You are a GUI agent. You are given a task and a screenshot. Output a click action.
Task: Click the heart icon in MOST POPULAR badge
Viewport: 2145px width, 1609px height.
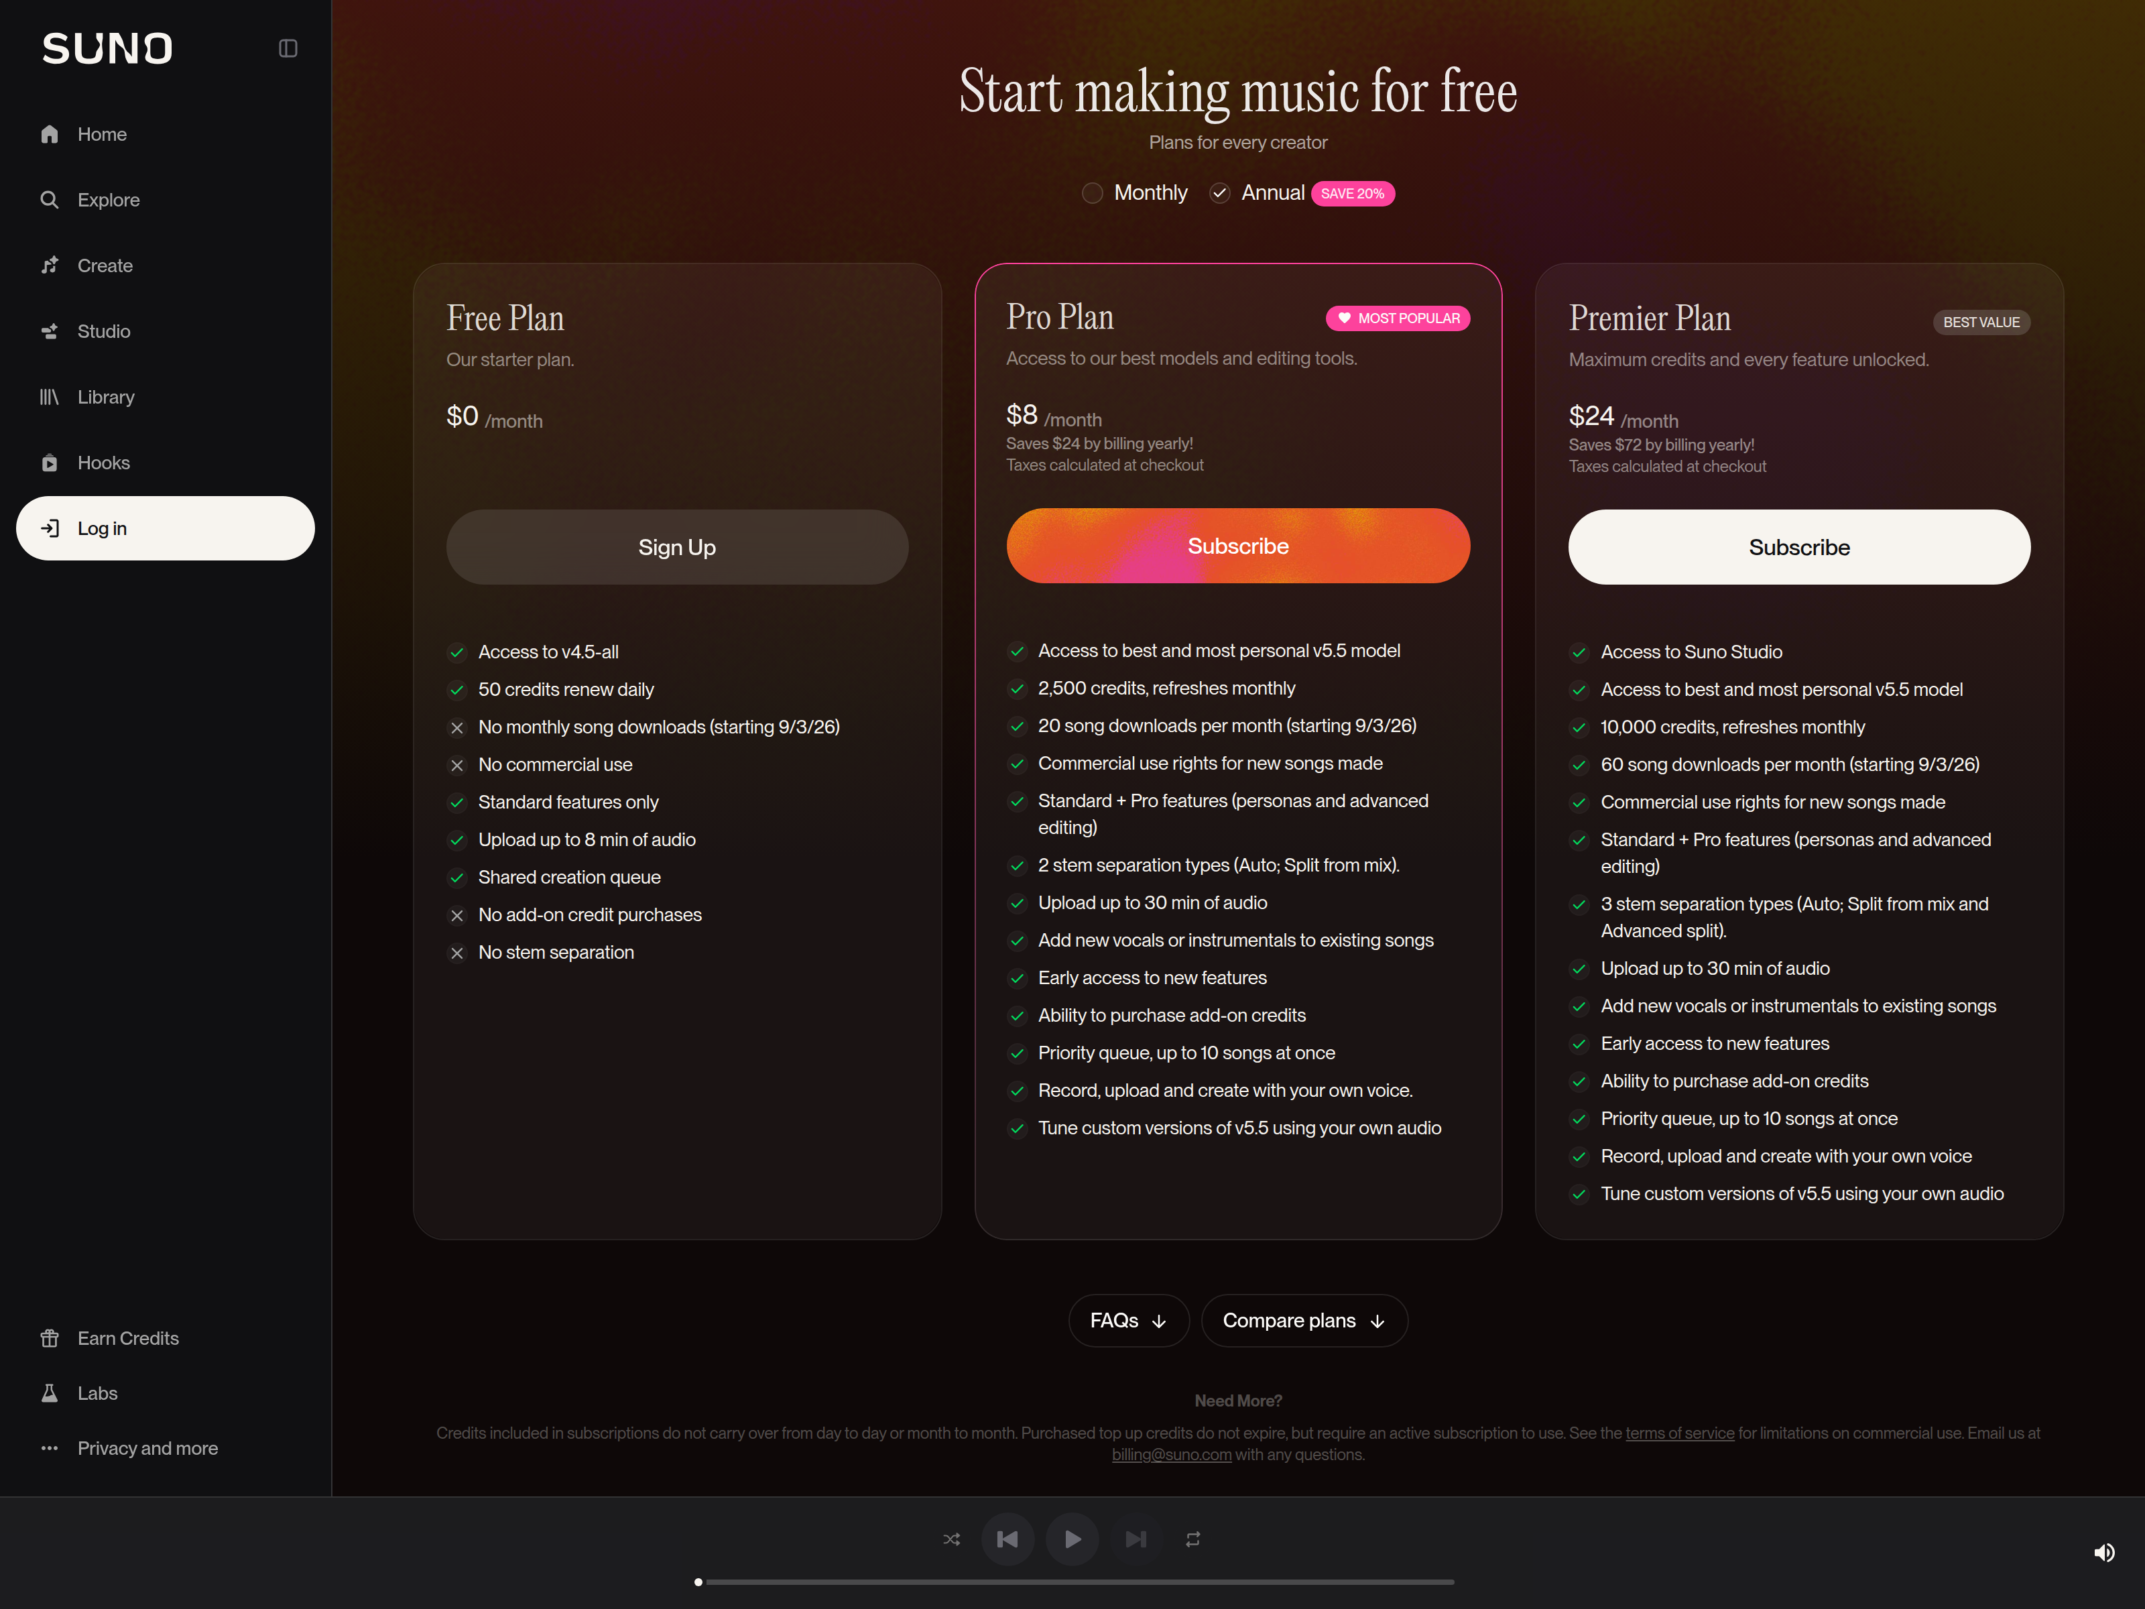point(1344,318)
